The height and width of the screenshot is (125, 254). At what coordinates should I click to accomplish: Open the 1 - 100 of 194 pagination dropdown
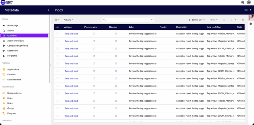click(196, 20)
